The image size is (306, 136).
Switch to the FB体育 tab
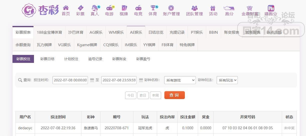(x=167, y=45)
